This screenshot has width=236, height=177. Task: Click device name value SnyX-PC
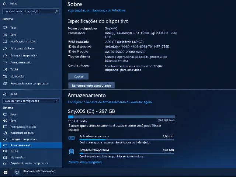click(x=111, y=28)
